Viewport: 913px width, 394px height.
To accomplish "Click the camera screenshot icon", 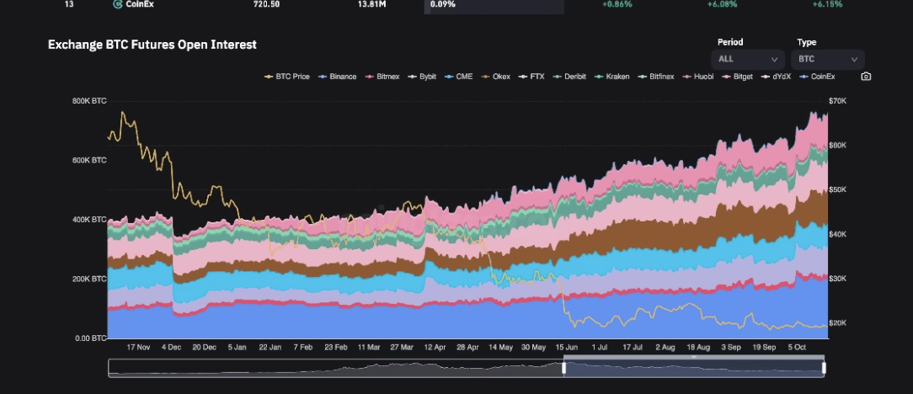I will [x=866, y=77].
